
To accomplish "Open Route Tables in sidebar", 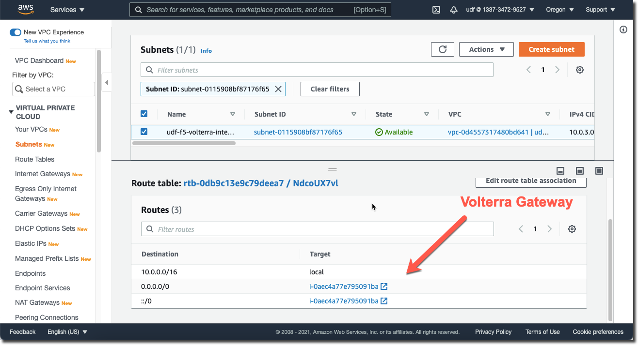I will (34, 159).
